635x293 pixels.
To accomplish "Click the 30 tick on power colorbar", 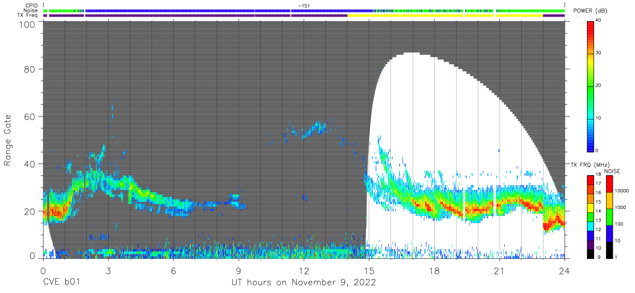I will (x=599, y=53).
